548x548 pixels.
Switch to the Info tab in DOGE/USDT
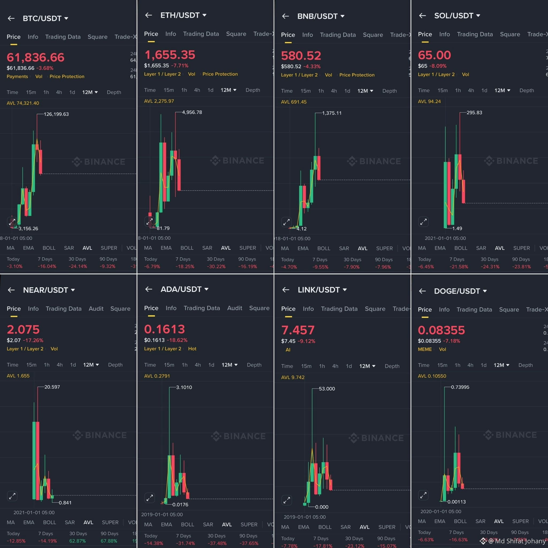click(x=444, y=310)
